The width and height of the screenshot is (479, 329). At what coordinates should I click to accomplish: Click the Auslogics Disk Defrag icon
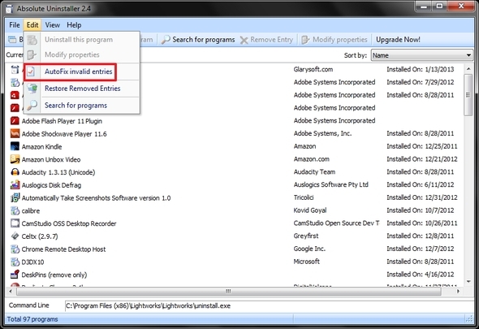coord(15,185)
